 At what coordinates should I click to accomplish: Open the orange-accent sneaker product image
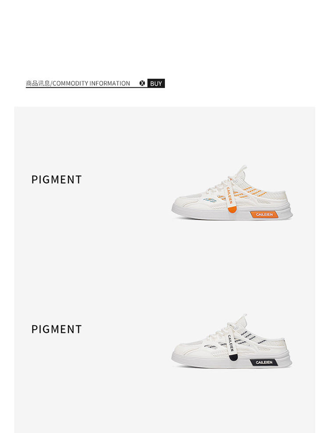[x=232, y=192]
